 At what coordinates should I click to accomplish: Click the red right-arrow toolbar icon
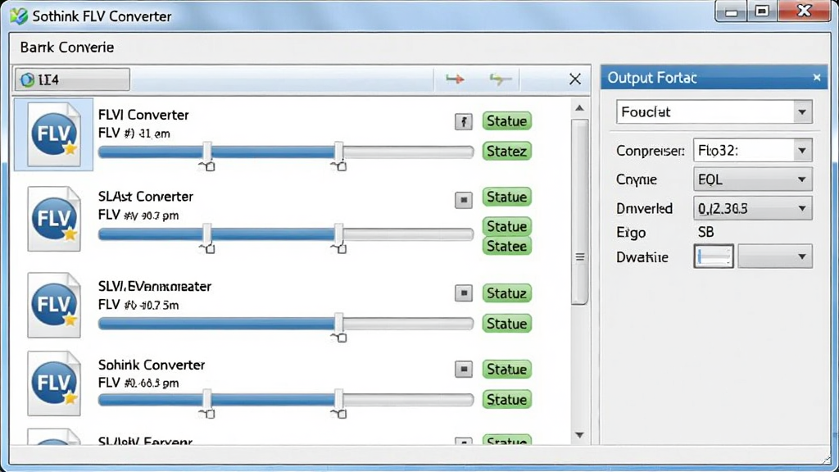click(455, 79)
